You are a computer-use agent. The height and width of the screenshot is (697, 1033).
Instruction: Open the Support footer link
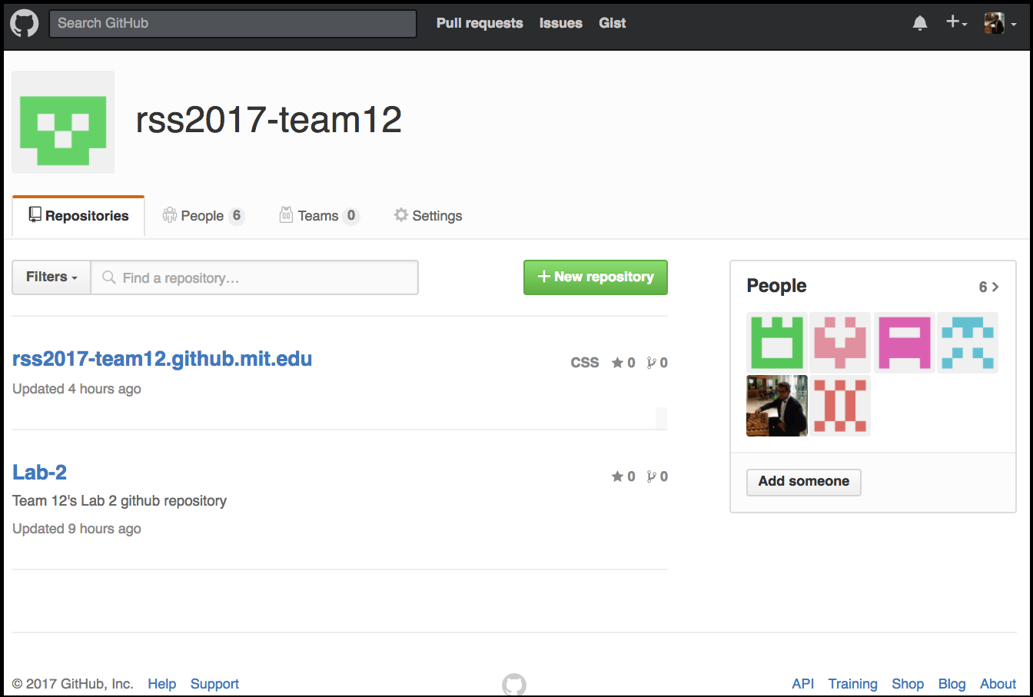pos(214,684)
